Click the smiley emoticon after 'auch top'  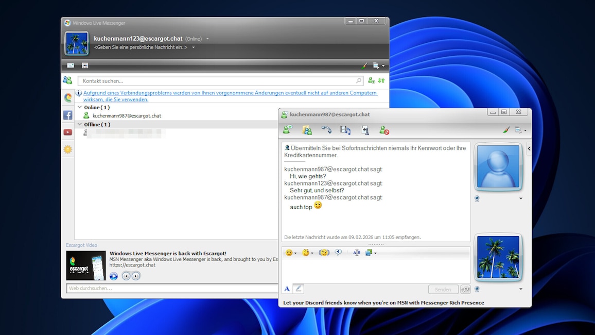[318, 205]
